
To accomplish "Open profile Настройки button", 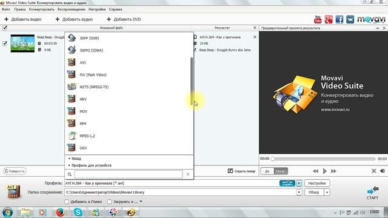I will click(317, 183).
